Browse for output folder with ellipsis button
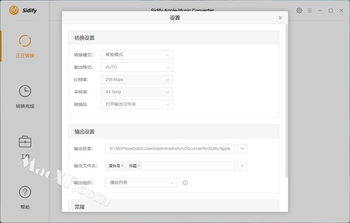This screenshot has width=350, height=223. 243,149
